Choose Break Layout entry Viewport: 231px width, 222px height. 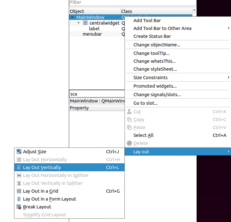pos(69,207)
